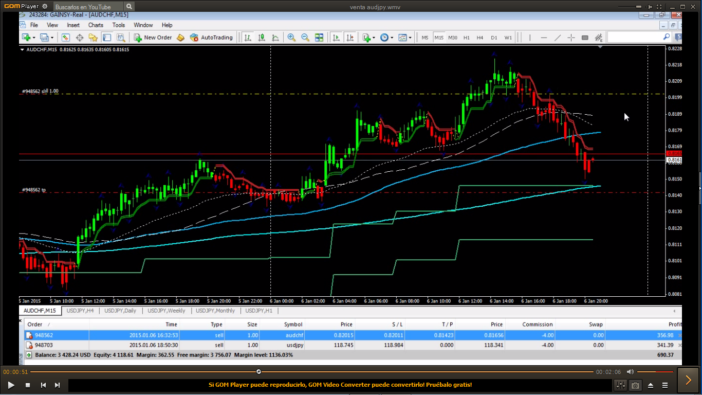Viewport: 702px width, 395px height.
Task: Expand the Profiles dropdown arrow
Action: tap(51, 38)
